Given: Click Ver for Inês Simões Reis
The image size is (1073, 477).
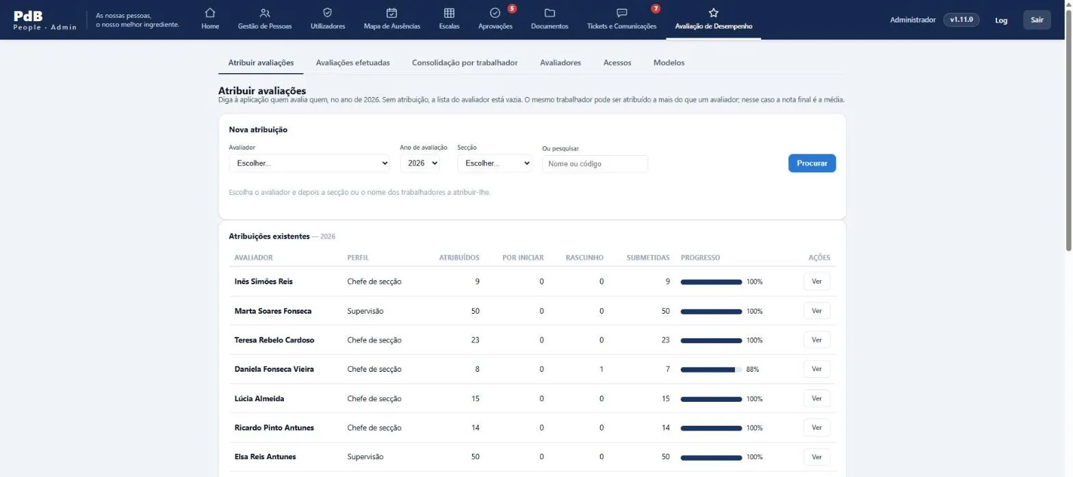Looking at the screenshot, I should [816, 282].
